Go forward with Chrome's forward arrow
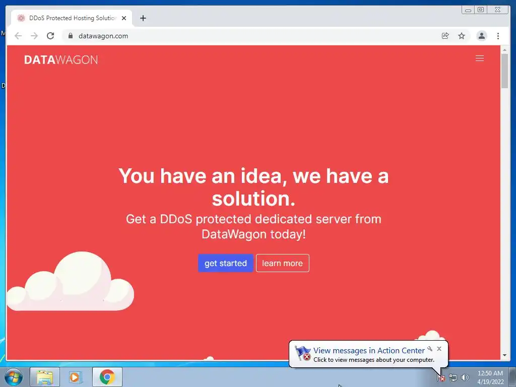Viewport: 516px width, 387px height. point(34,36)
